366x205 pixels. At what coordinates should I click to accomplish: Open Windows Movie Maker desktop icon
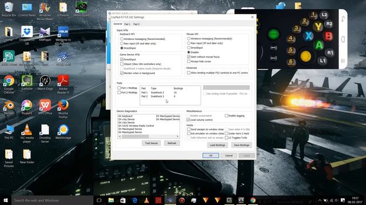click(45, 11)
